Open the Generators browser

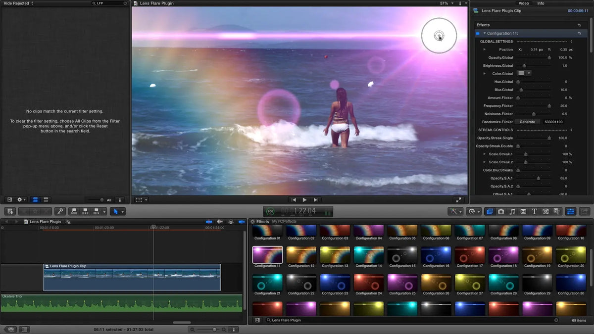pyautogui.click(x=545, y=211)
